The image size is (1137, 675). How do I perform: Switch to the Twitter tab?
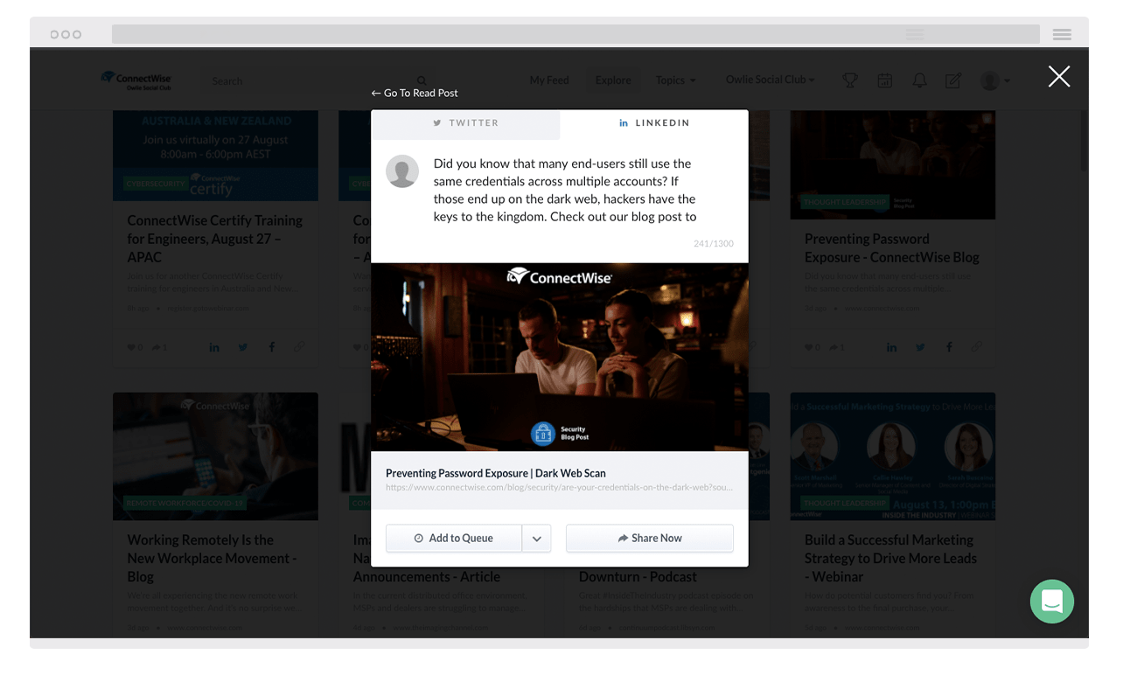[465, 123]
